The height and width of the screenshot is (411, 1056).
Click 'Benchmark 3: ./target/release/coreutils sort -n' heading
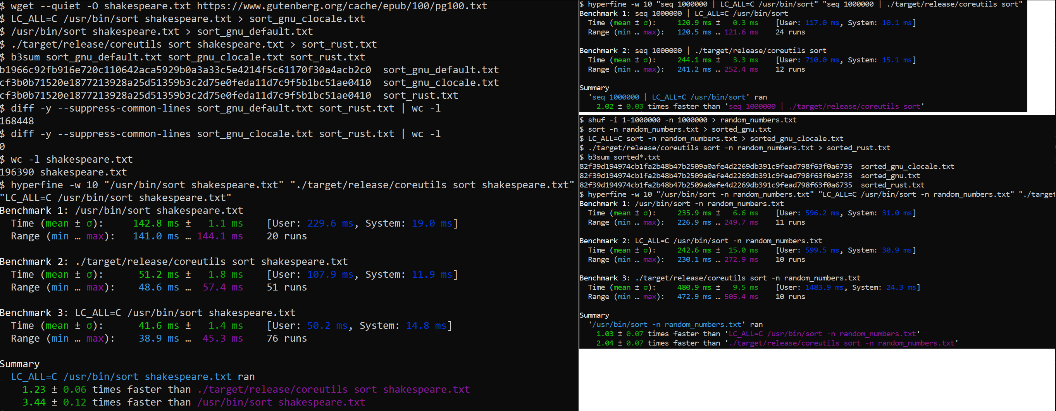coord(720,278)
